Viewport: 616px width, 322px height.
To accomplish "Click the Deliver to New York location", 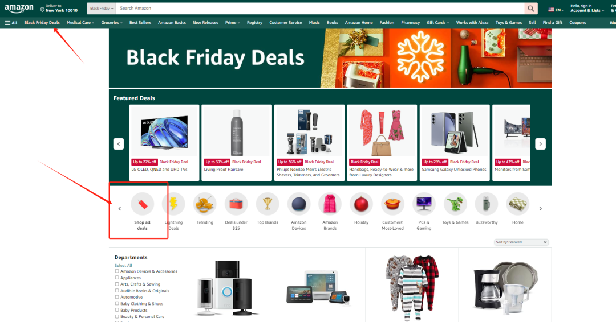I will 59,8.
